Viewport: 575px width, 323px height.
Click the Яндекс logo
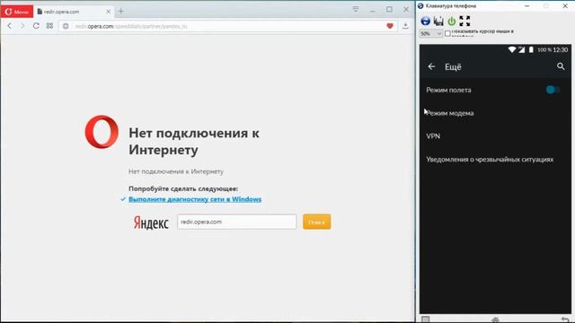coord(151,223)
